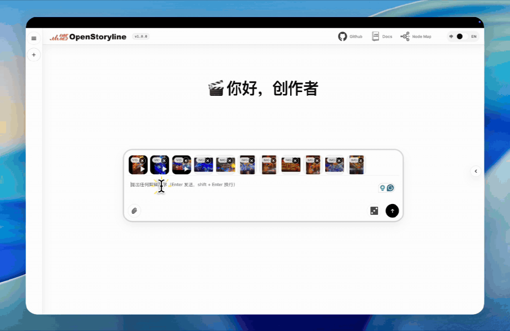Click the lightbulb extension icon in the input
This screenshot has width=510, height=331.
pyautogui.click(x=382, y=188)
